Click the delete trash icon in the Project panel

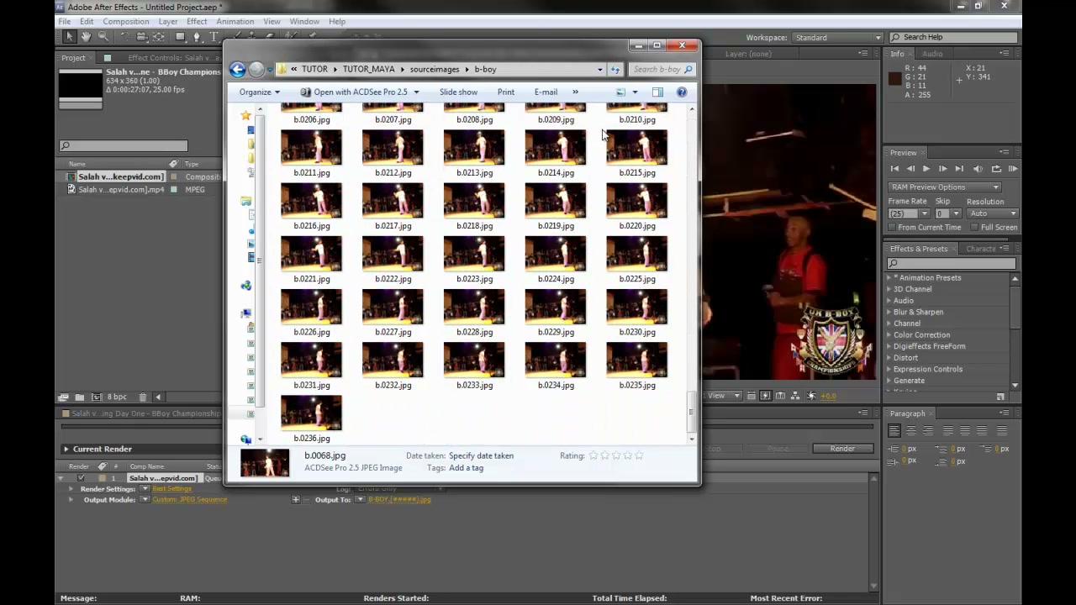143,397
